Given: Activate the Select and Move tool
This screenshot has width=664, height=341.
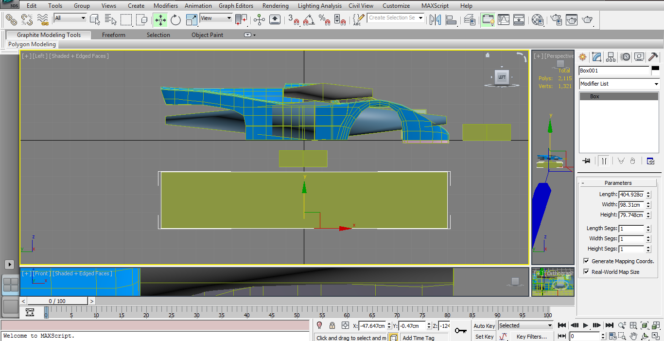Looking at the screenshot, I should coord(160,19).
